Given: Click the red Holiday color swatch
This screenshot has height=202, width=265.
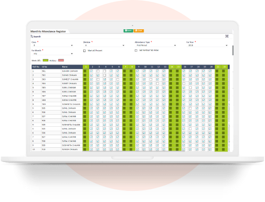Looking at the screenshot, I should pyautogui.click(x=61, y=60).
